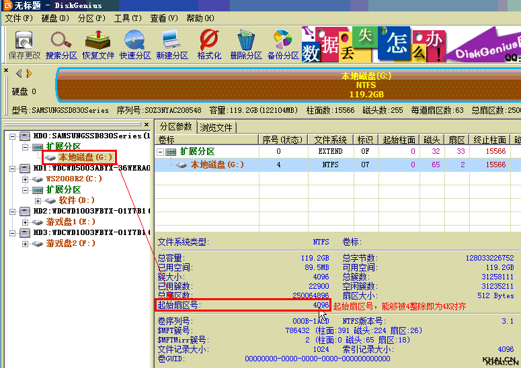Expand the 软件 (D:) partition node
Screen dimensions: 521x368
(36, 201)
